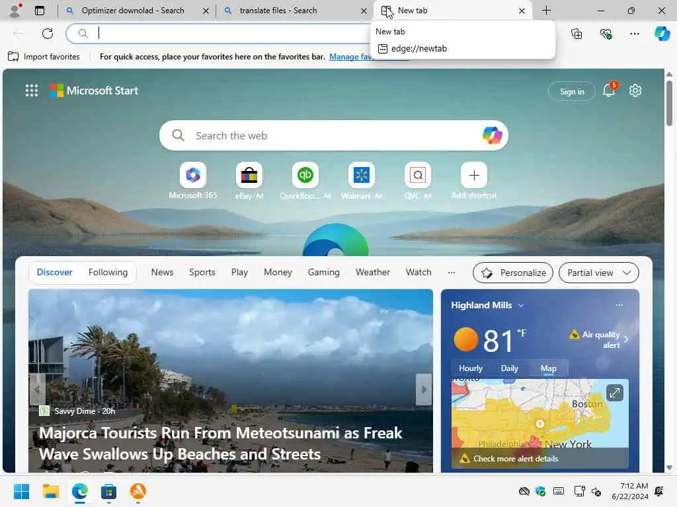This screenshot has width=677, height=507.
Task: Switch weather card to Hourly
Action: 470,368
